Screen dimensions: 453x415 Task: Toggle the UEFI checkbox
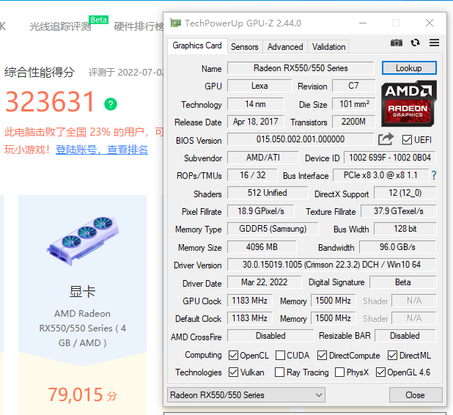407,140
